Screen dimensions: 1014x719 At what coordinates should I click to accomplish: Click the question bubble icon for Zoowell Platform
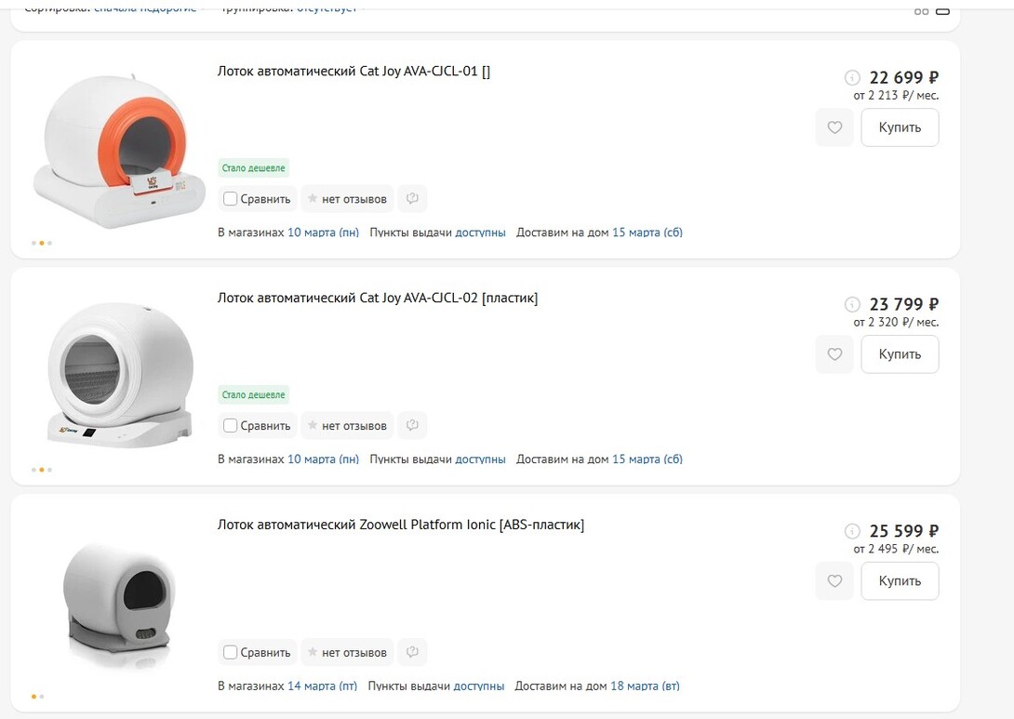pyautogui.click(x=412, y=652)
